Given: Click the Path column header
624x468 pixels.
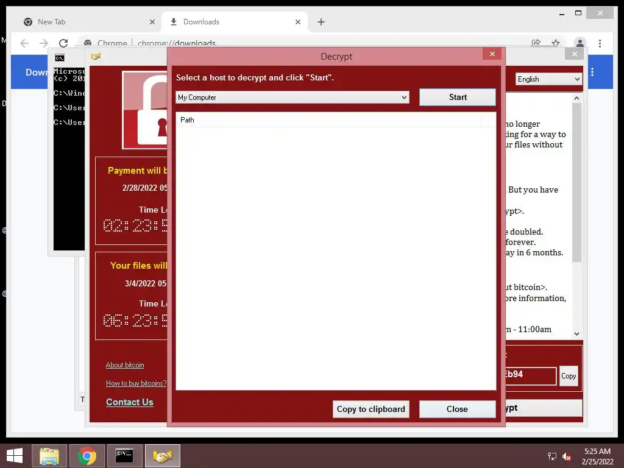Looking at the screenshot, I should click(328, 120).
